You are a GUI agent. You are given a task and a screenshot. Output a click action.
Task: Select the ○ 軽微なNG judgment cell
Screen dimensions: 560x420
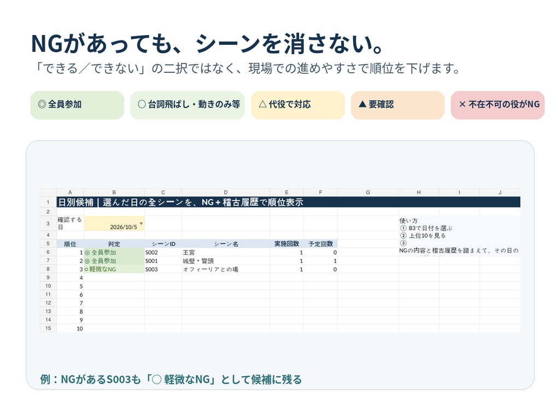click(114, 269)
